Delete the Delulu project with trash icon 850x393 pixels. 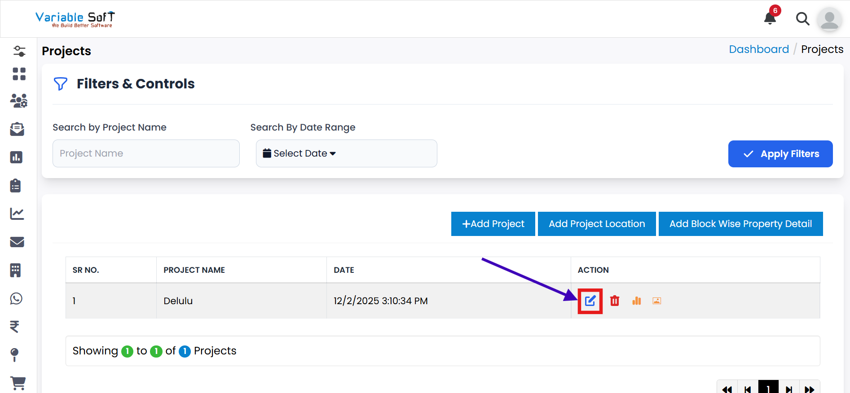coord(615,301)
